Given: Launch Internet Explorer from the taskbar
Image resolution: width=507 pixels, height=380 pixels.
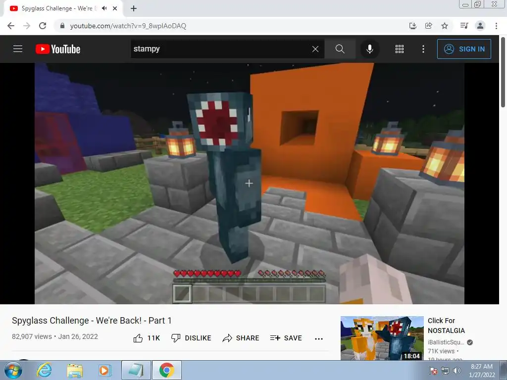Looking at the screenshot, I should [44, 370].
